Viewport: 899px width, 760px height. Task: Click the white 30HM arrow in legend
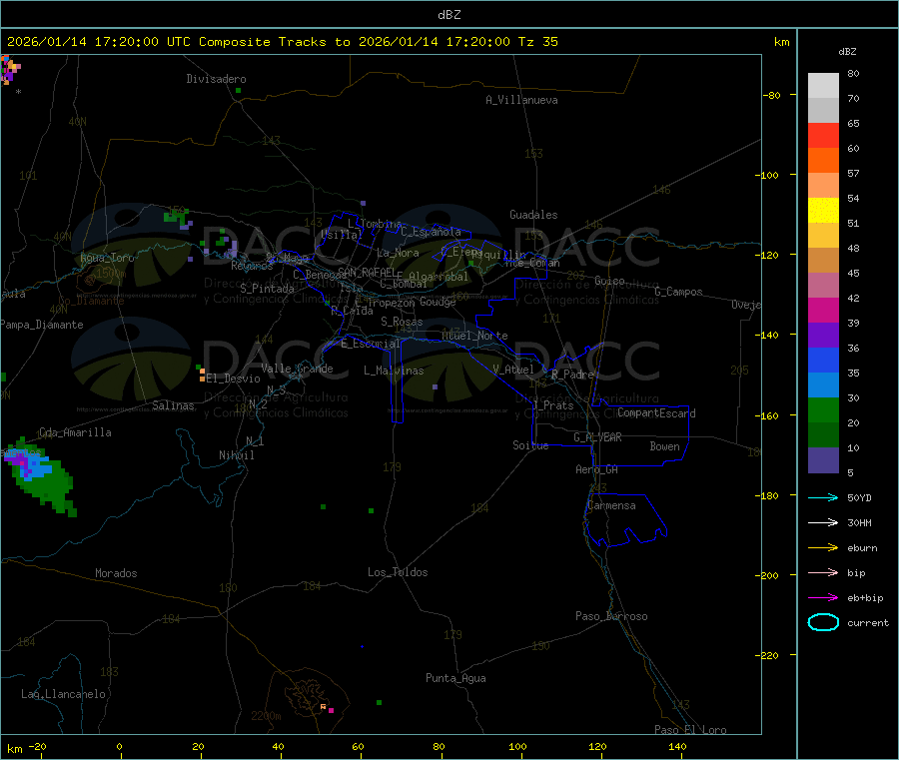tap(823, 522)
